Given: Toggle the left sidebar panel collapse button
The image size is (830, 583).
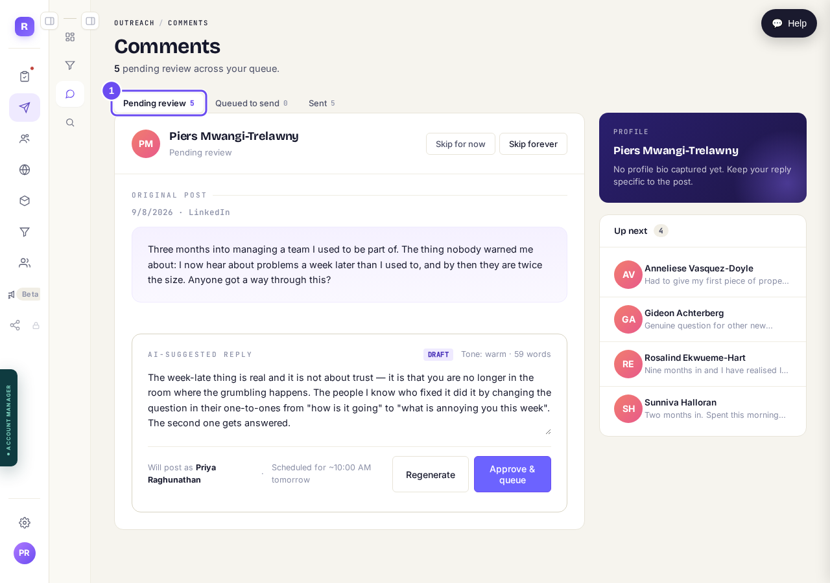Looking at the screenshot, I should coord(49,21).
